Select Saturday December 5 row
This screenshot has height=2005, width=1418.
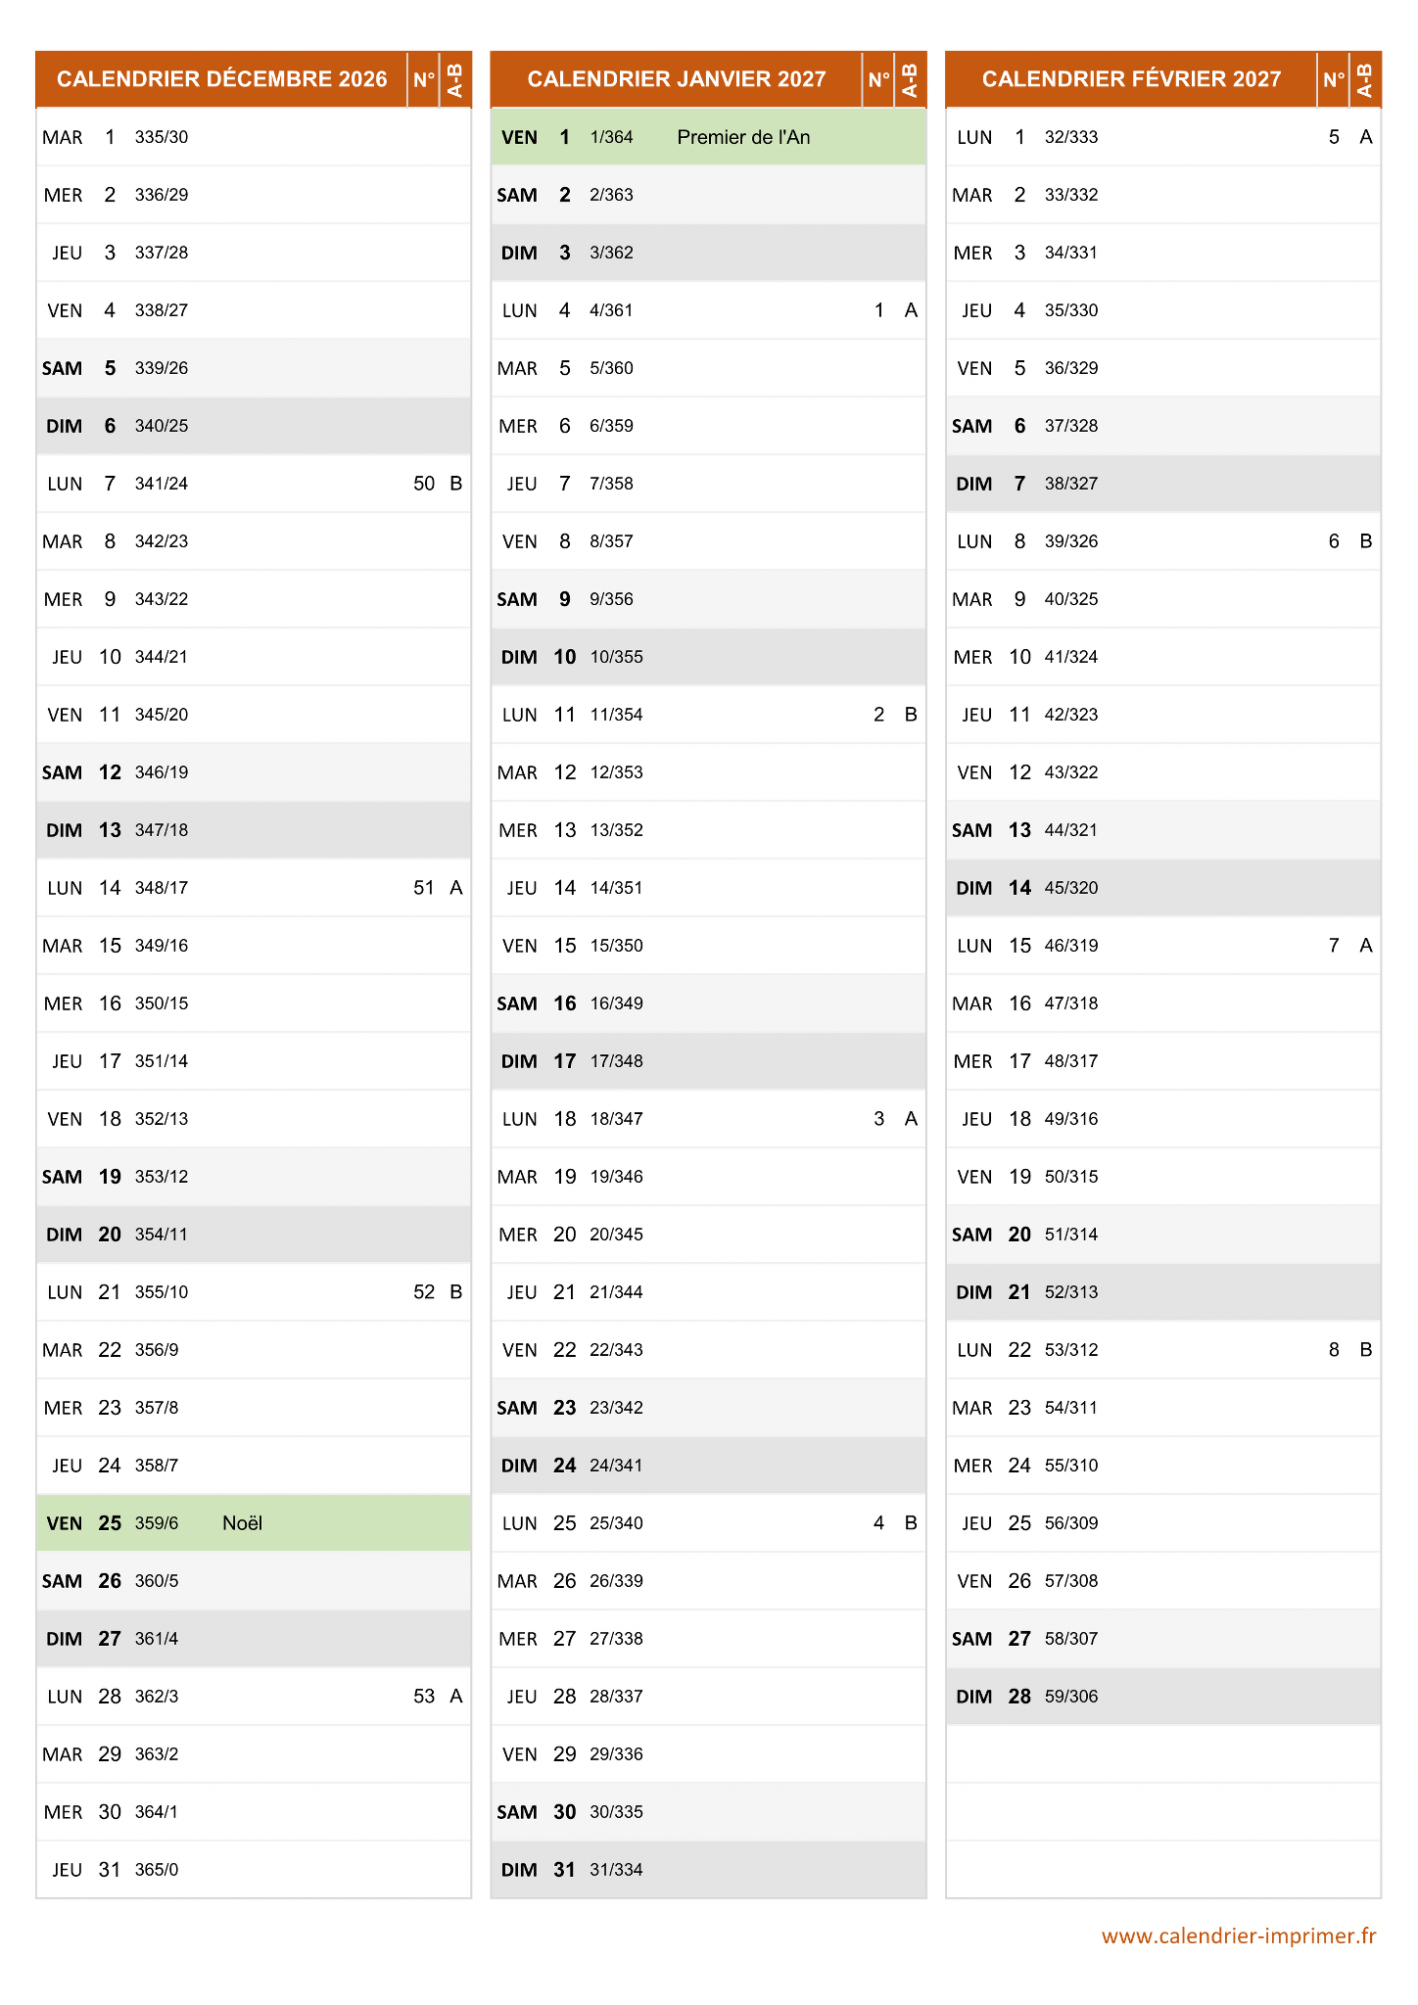(x=254, y=368)
